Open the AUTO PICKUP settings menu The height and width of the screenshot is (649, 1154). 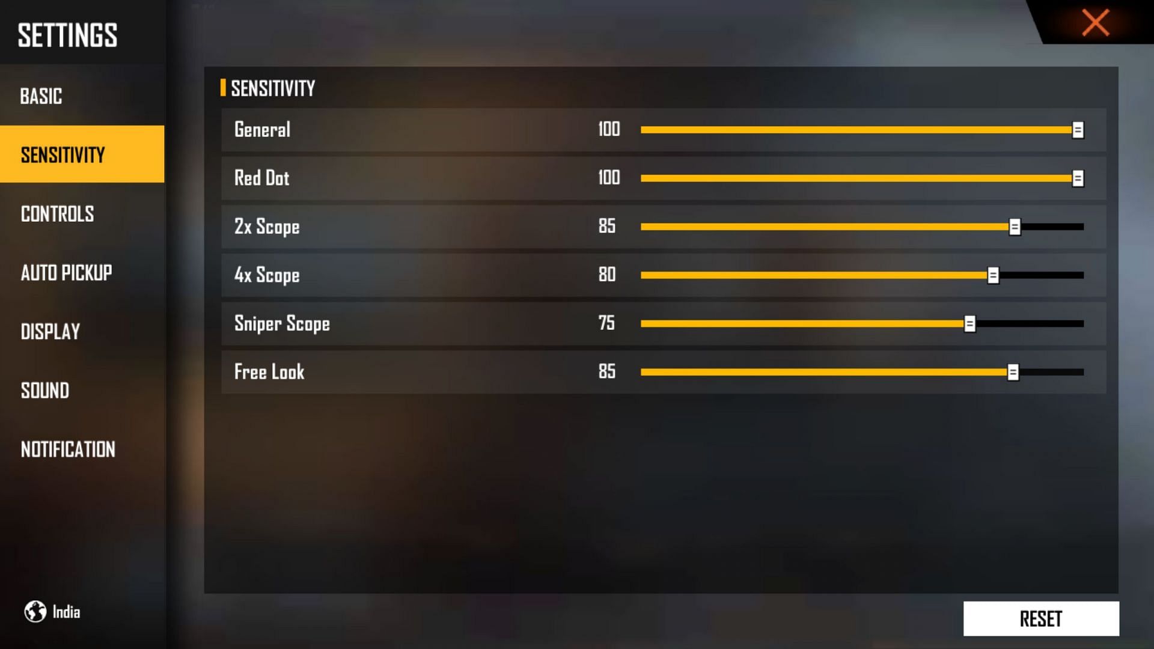67,273
